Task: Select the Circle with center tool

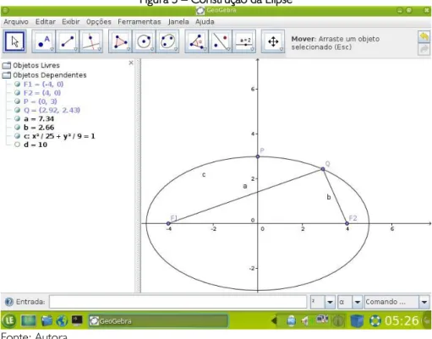Action: coord(144,41)
